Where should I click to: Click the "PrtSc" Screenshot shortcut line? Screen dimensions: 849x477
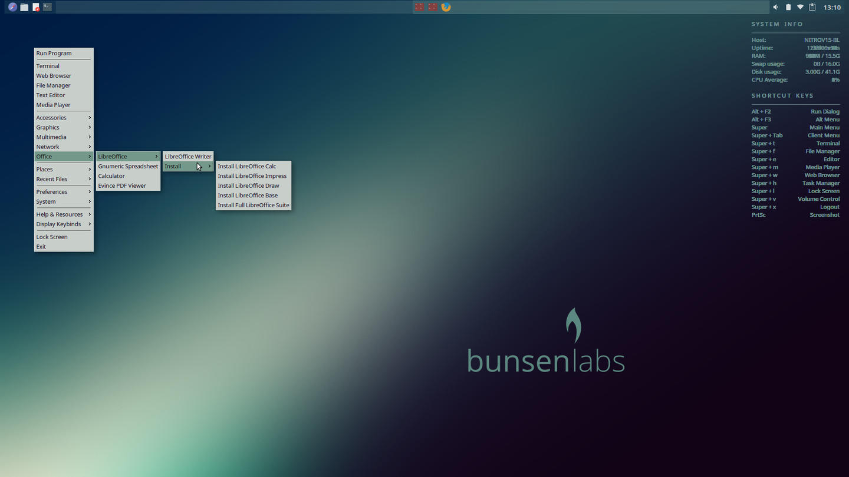coord(795,215)
